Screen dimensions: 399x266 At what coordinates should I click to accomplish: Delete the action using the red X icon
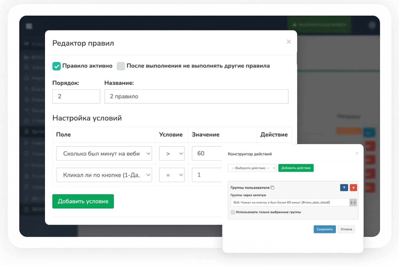tap(353, 187)
